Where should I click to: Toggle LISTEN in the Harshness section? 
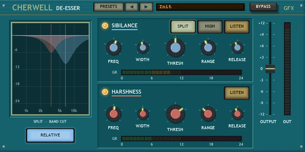click(237, 93)
